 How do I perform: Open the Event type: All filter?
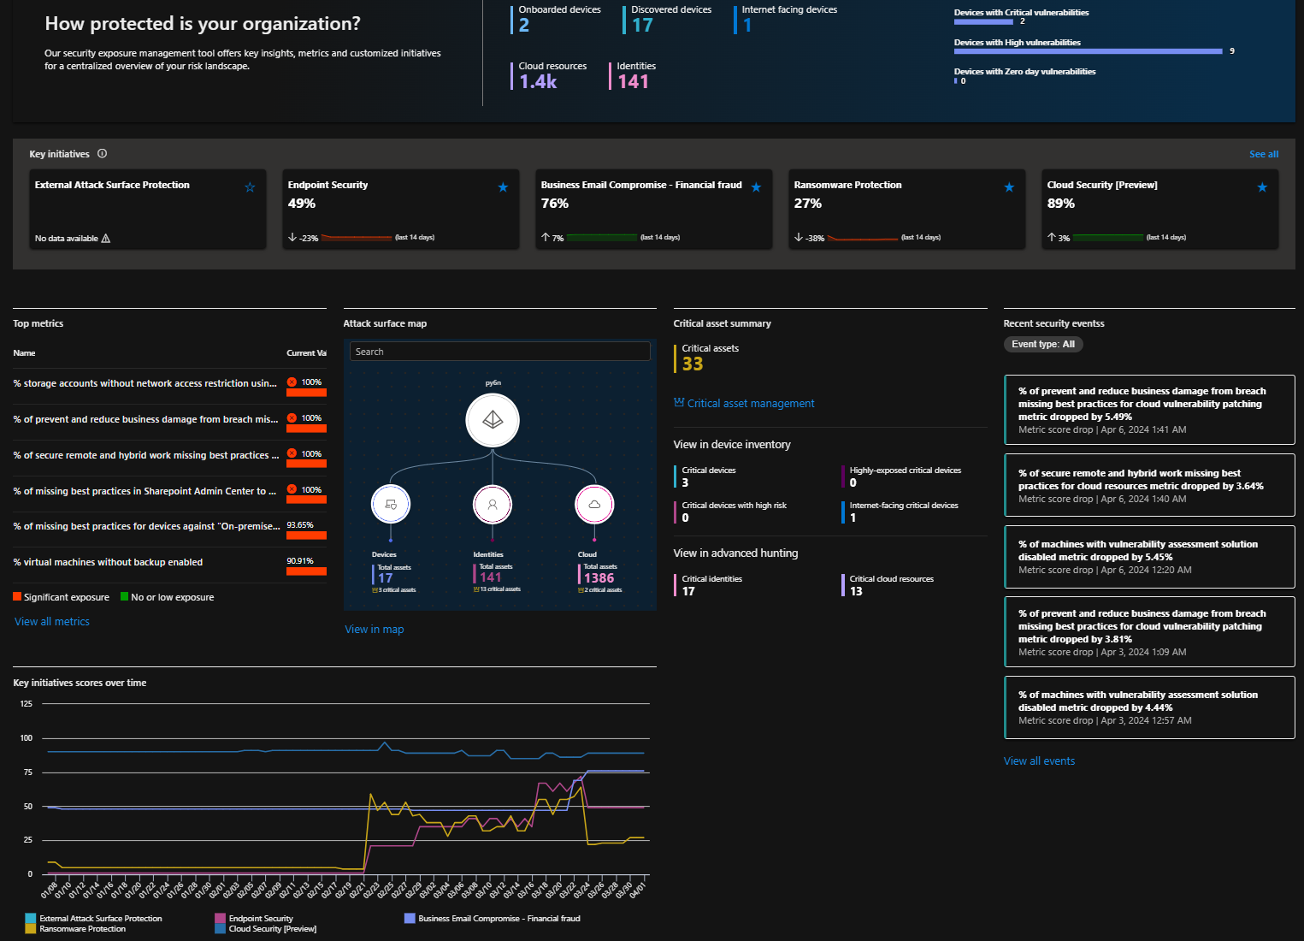tap(1042, 344)
